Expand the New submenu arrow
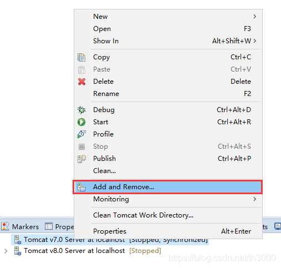 pos(255,17)
